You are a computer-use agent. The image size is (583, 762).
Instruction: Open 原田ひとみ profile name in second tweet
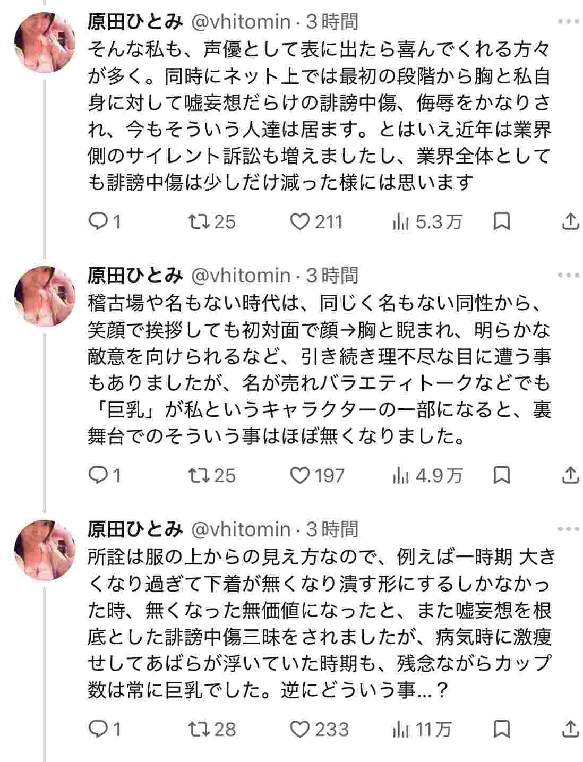135,275
